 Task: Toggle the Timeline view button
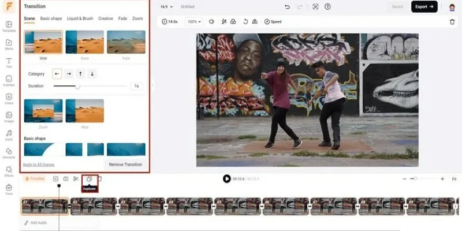tap(35, 178)
